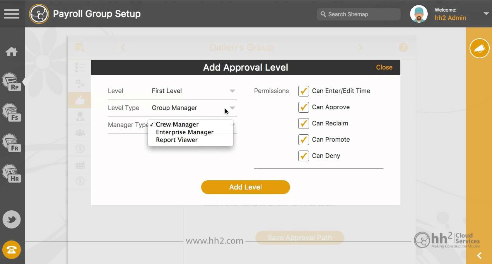Select the gears settings tab icon

coord(80,83)
